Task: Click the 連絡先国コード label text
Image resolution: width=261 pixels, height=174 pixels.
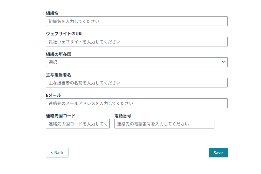Action: click(61, 116)
